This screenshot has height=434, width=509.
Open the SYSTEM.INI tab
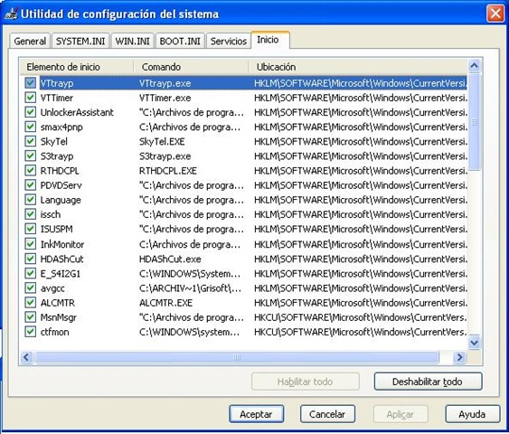[x=80, y=42]
